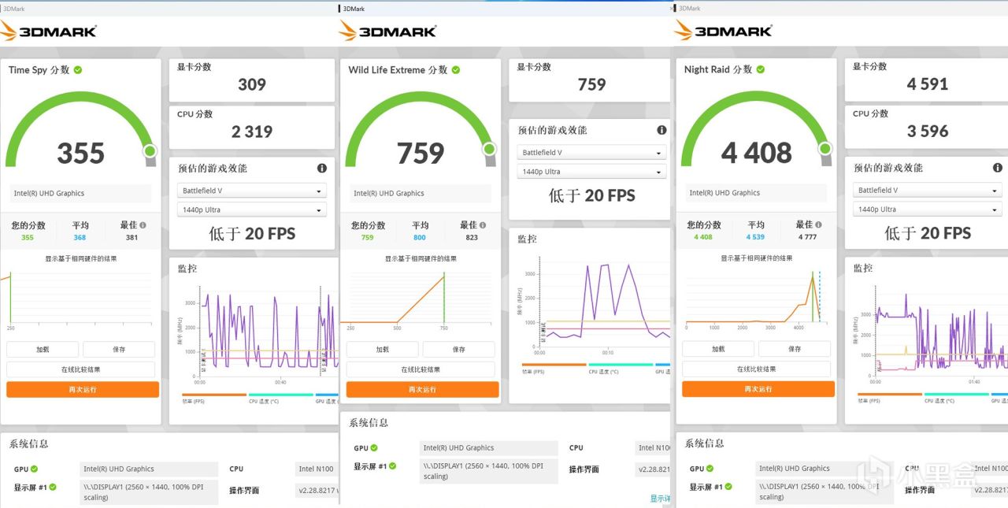Click the 3DMark title bar icon of middle window
1008x508 pixels.
point(341,9)
